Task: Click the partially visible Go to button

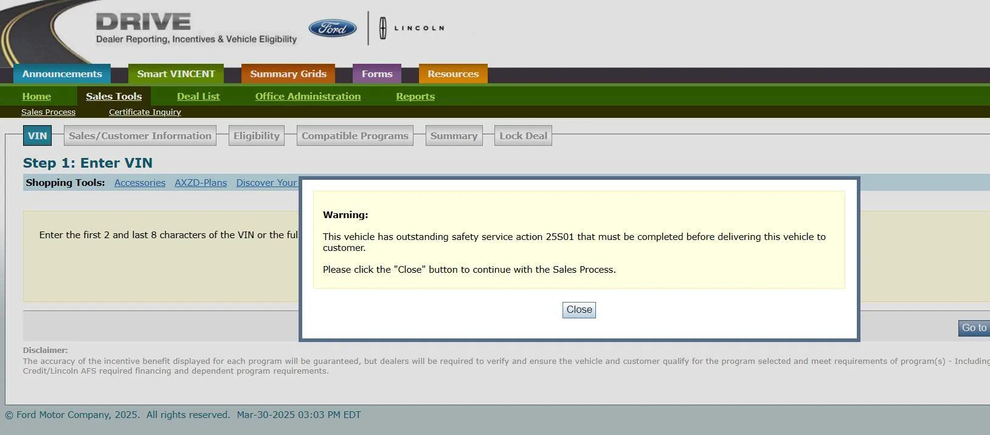Action: pos(974,328)
